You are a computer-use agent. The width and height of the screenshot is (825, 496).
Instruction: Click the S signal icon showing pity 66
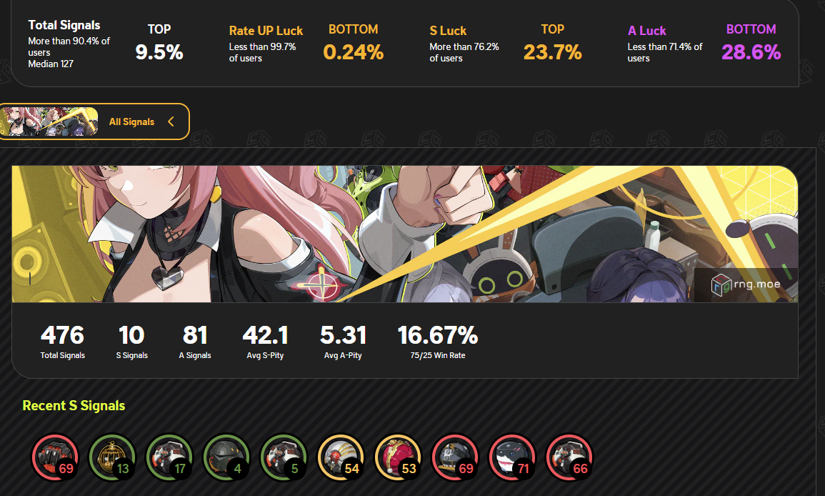coord(570,457)
